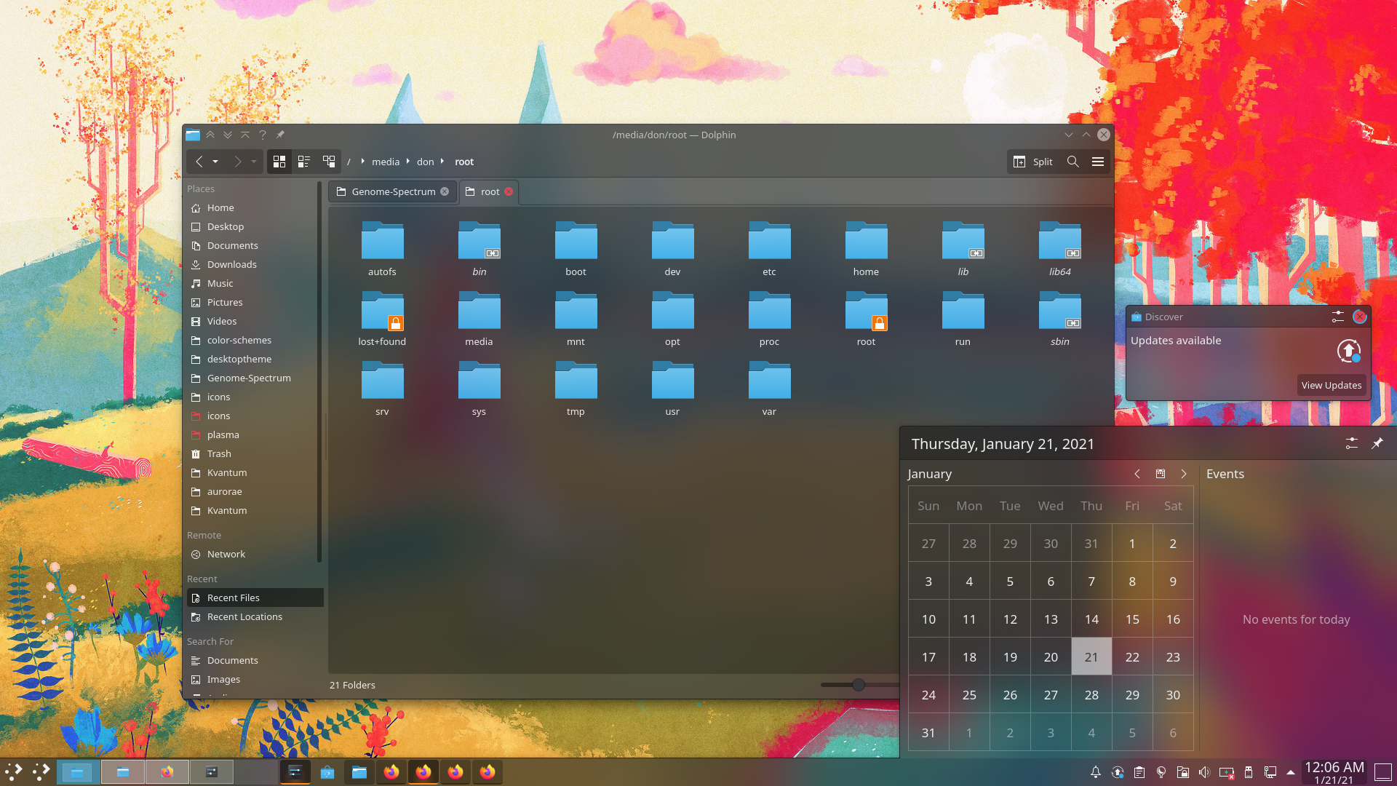This screenshot has height=786, width=1397.
Task: Open Dolphin search
Action: pyautogui.click(x=1072, y=162)
